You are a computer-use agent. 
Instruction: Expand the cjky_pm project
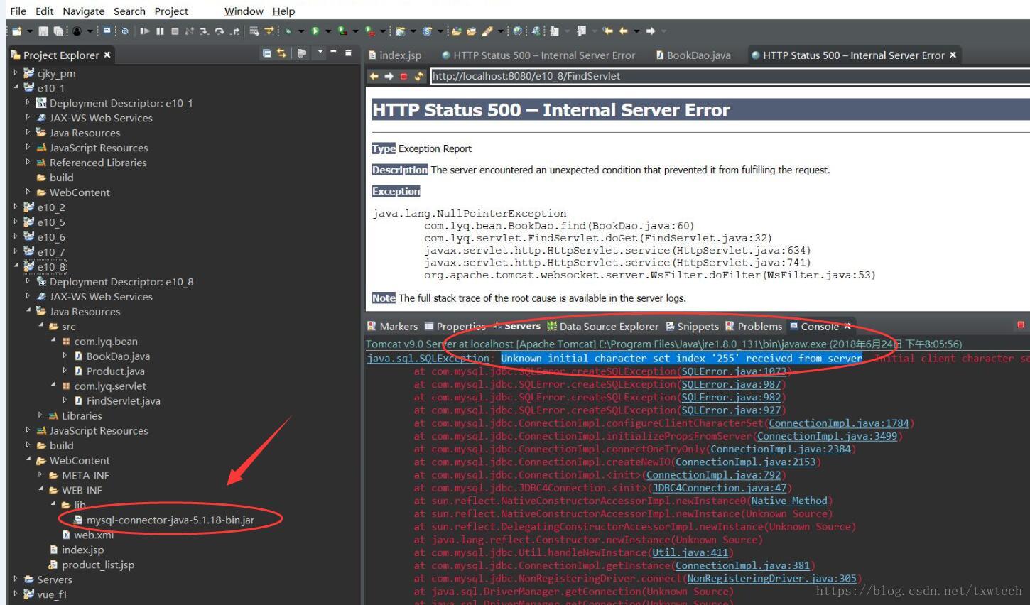tap(16, 72)
